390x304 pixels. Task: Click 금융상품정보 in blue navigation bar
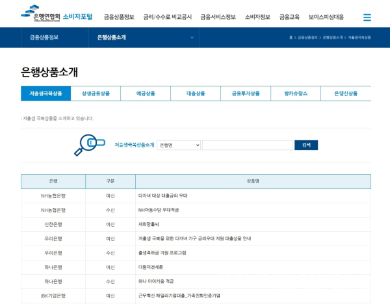44,38
